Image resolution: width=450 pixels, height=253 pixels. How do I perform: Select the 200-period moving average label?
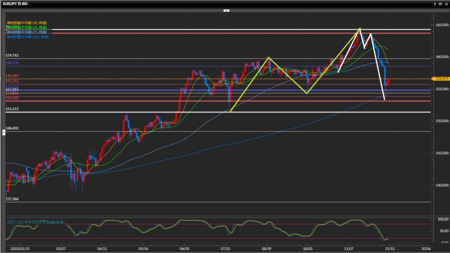click(x=28, y=37)
